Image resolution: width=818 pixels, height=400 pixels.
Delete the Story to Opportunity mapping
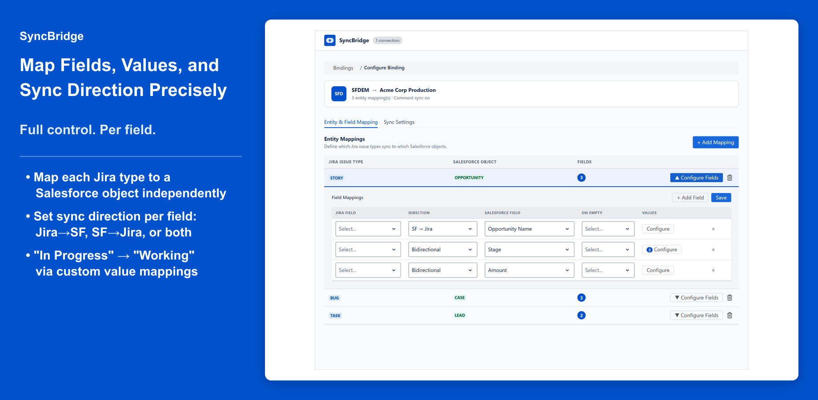[x=730, y=178]
